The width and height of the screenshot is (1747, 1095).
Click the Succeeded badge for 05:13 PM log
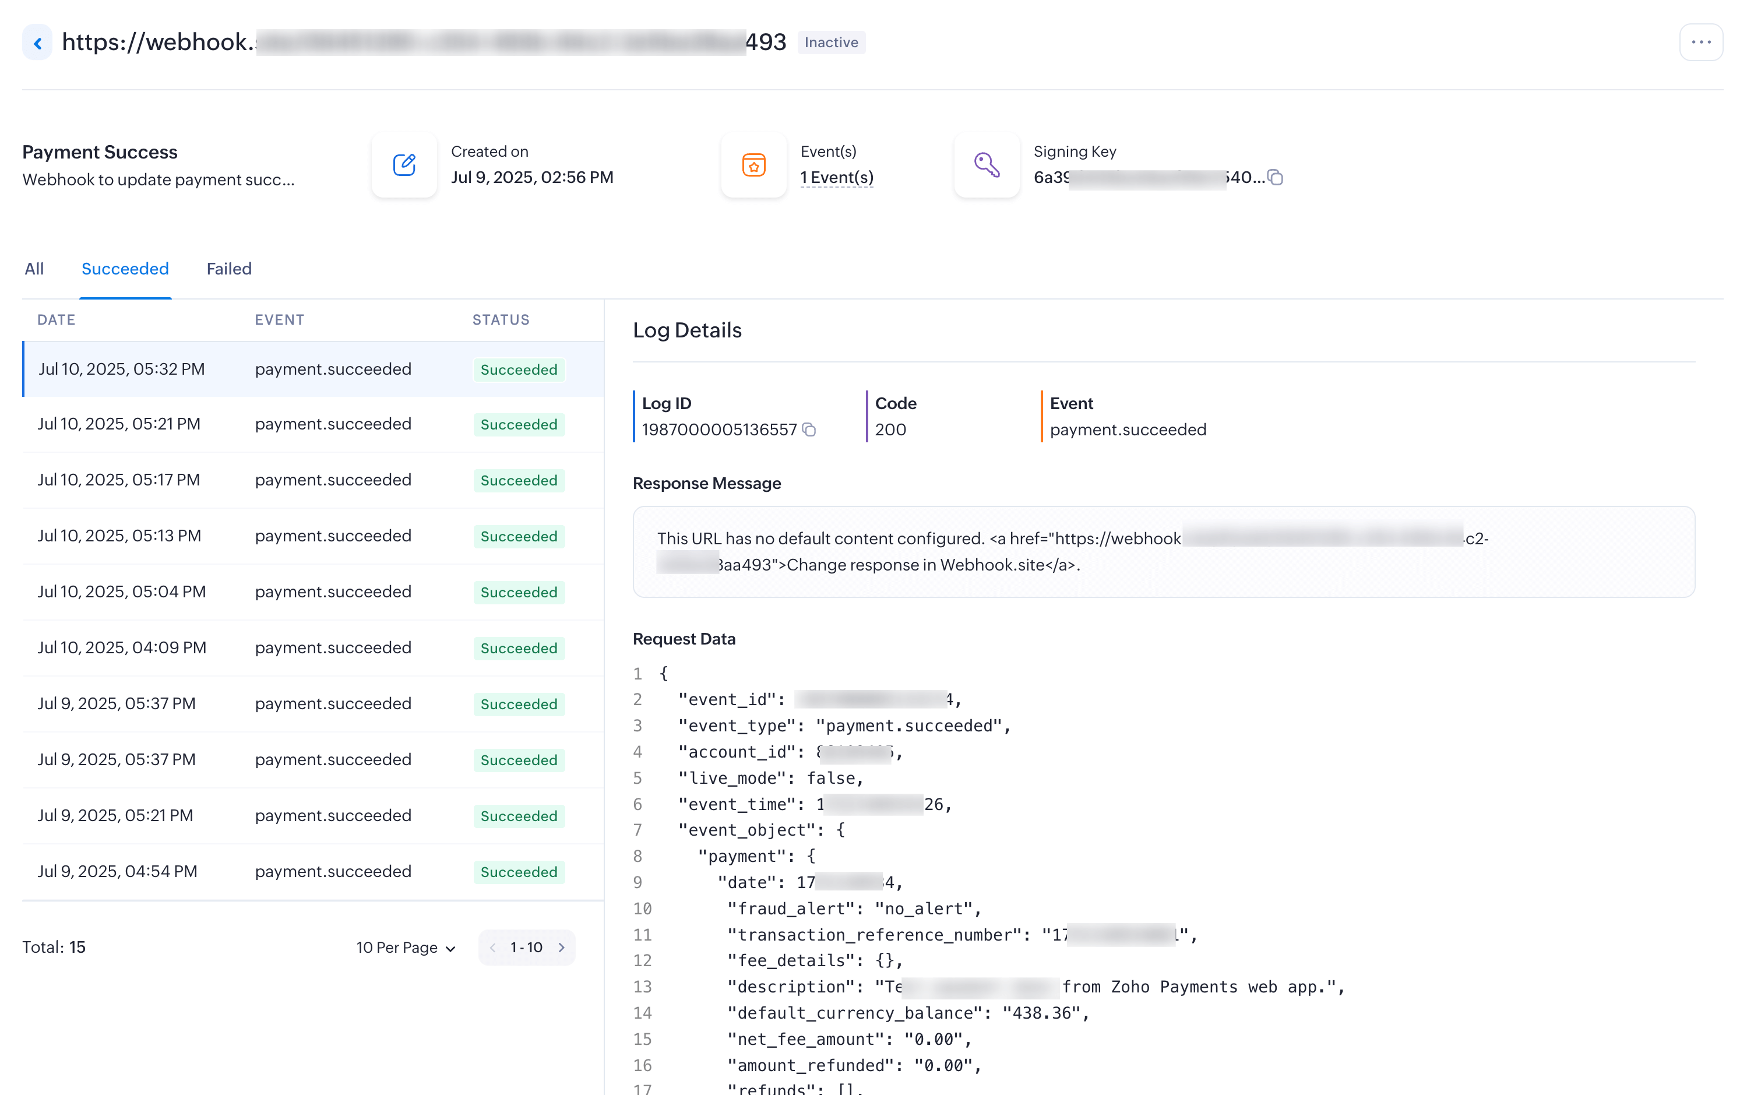pos(519,537)
